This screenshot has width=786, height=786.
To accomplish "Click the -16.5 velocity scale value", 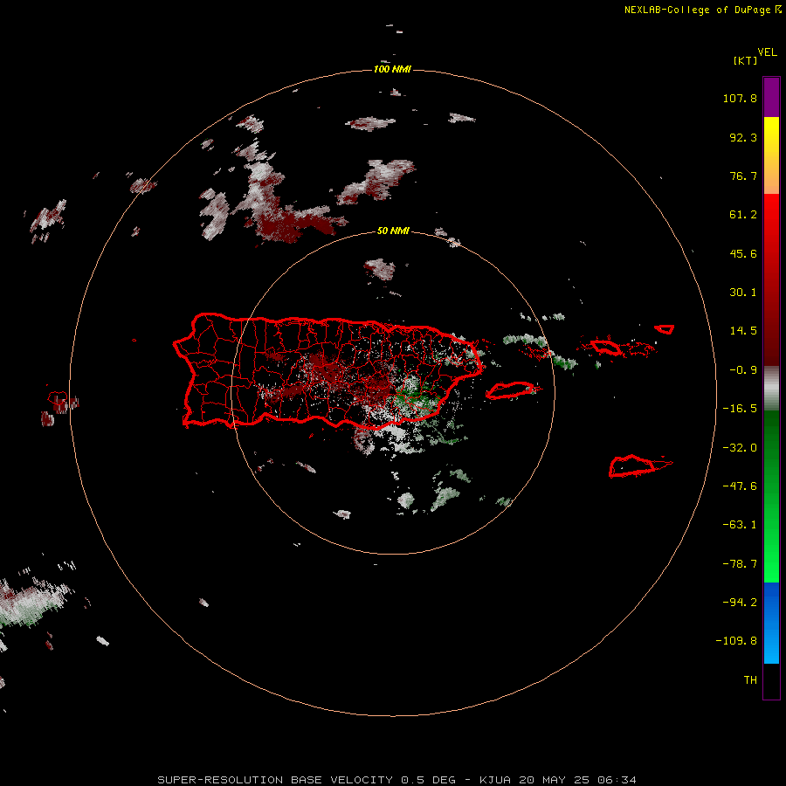I will pos(740,409).
